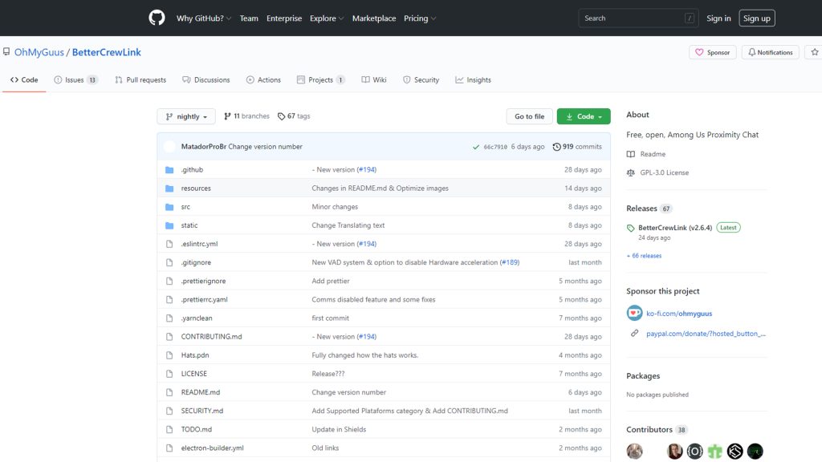Click the branch icon showing 11 branches

click(230, 115)
